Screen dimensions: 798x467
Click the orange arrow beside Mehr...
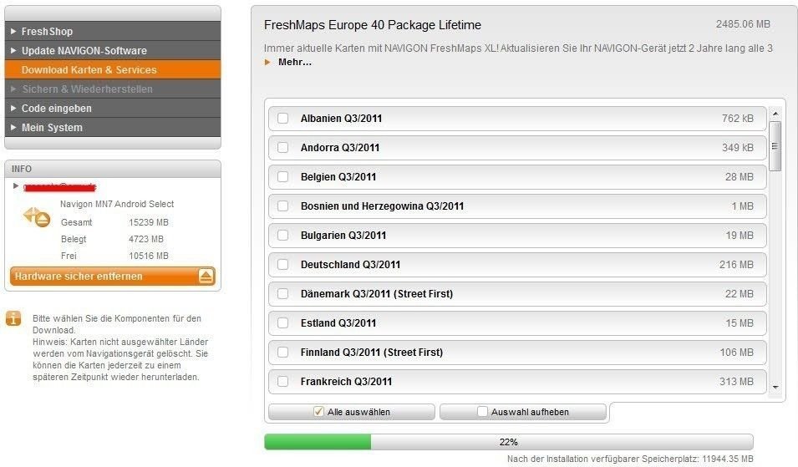click(267, 62)
